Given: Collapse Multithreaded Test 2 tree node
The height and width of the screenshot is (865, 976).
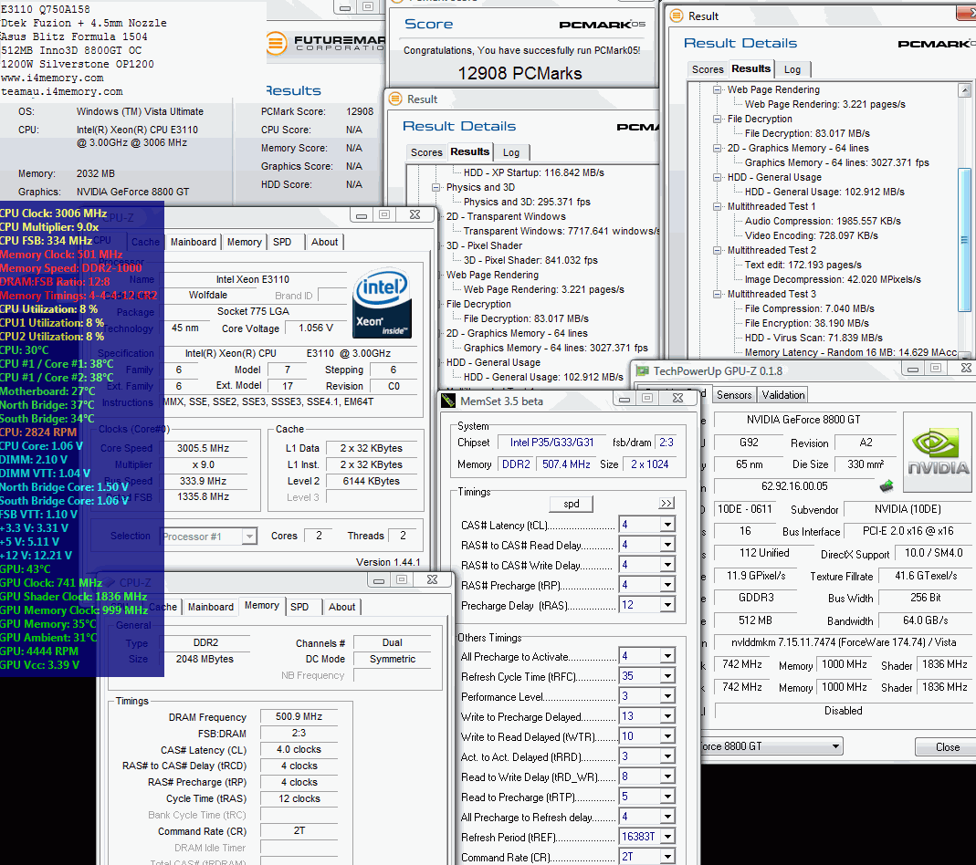Looking at the screenshot, I should click(x=717, y=250).
